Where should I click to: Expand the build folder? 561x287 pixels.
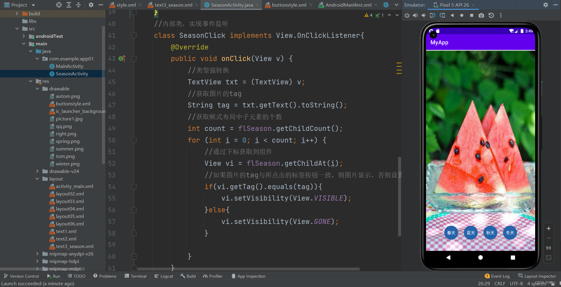tap(17, 14)
